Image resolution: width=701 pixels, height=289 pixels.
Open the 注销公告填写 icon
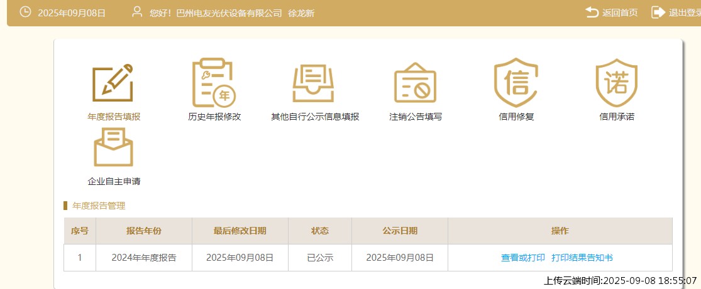click(x=415, y=83)
